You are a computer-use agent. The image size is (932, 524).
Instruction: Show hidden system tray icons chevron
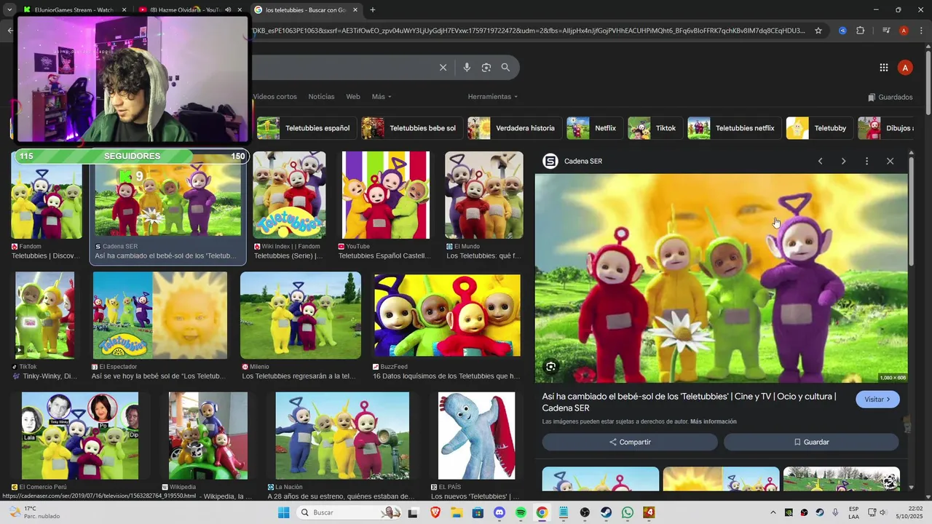pos(773,512)
